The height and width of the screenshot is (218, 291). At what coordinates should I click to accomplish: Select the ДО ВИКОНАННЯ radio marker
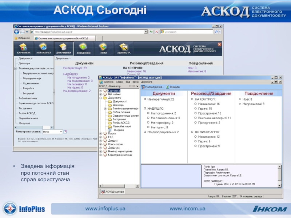192,132
